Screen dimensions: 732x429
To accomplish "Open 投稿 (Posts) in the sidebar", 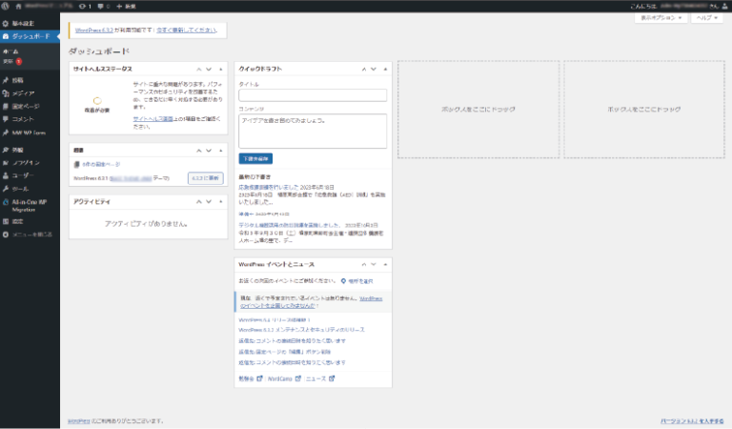I will coord(19,81).
